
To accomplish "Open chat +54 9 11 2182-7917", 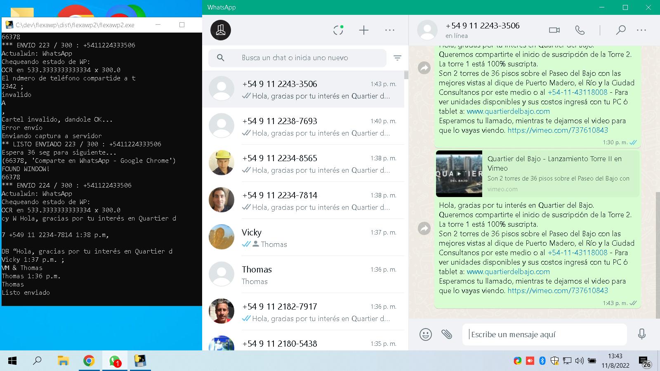I will (x=303, y=312).
